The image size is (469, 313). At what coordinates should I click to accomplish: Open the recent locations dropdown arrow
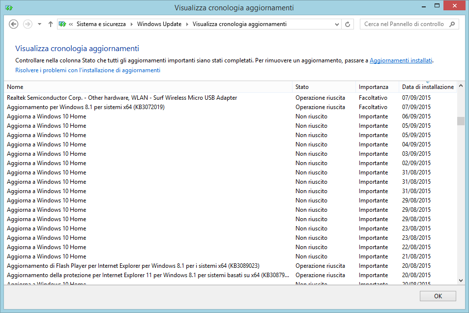(x=39, y=24)
